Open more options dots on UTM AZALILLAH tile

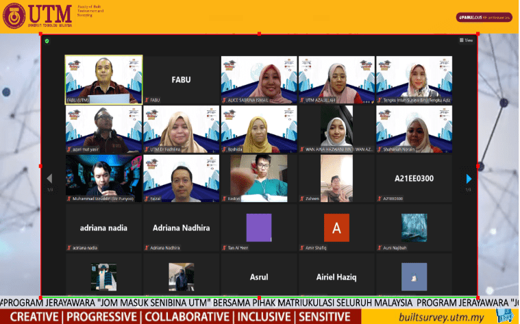pyautogui.click(x=367, y=102)
